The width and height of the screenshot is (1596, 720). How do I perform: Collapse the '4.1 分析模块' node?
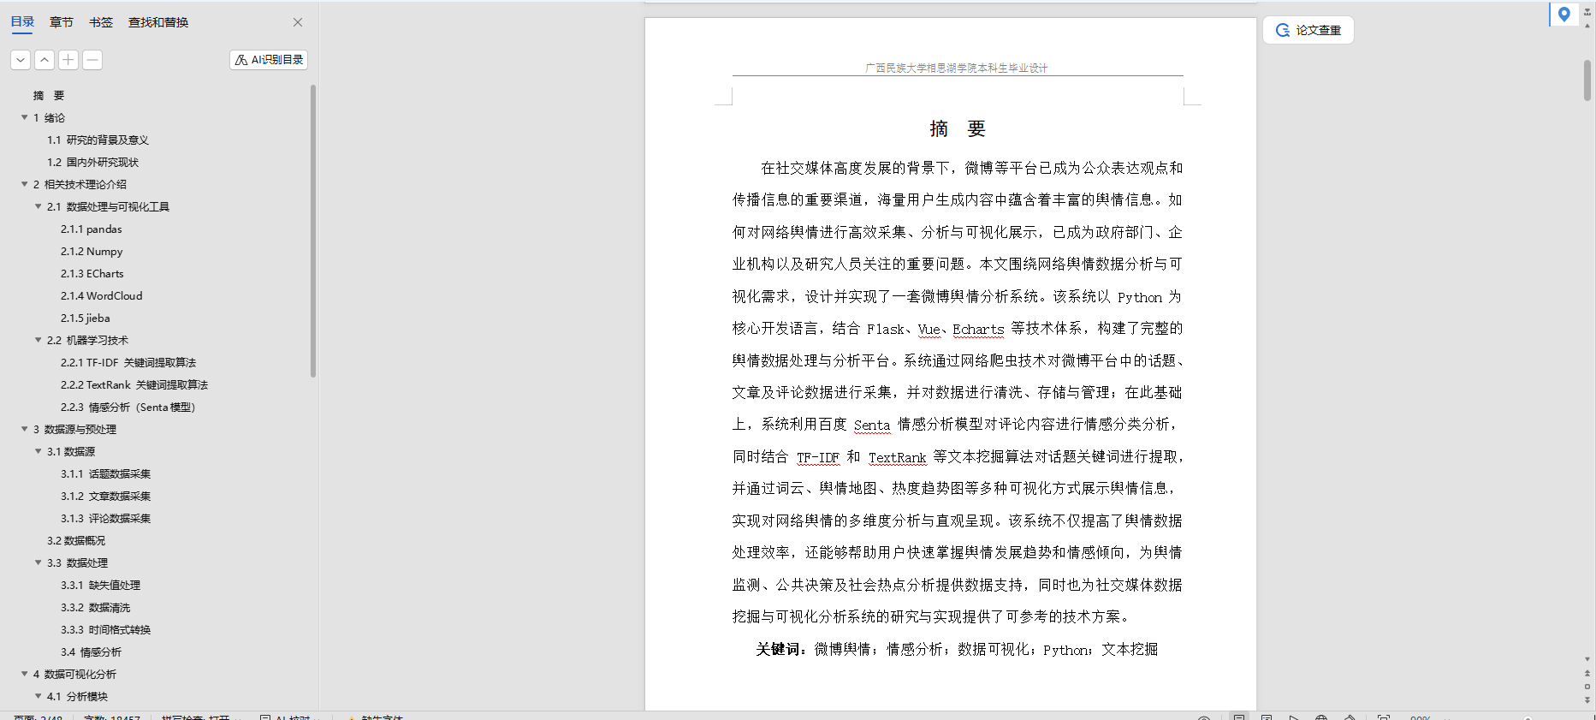pyautogui.click(x=39, y=696)
